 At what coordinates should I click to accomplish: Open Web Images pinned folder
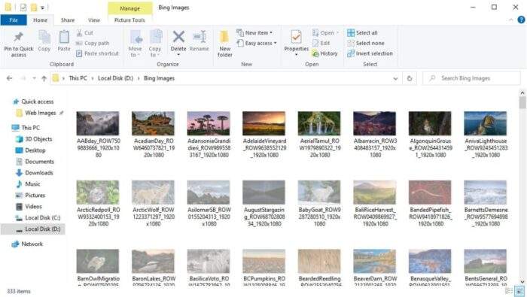(41, 113)
